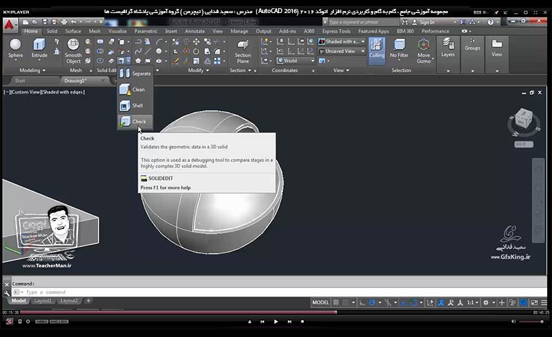The height and width of the screenshot is (337, 552).
Task: Click the binoculars search icon
Action: (405, 22)
